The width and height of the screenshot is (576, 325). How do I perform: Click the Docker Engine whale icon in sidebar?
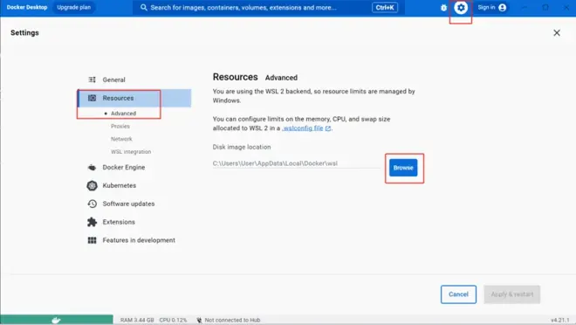point(92,167)
